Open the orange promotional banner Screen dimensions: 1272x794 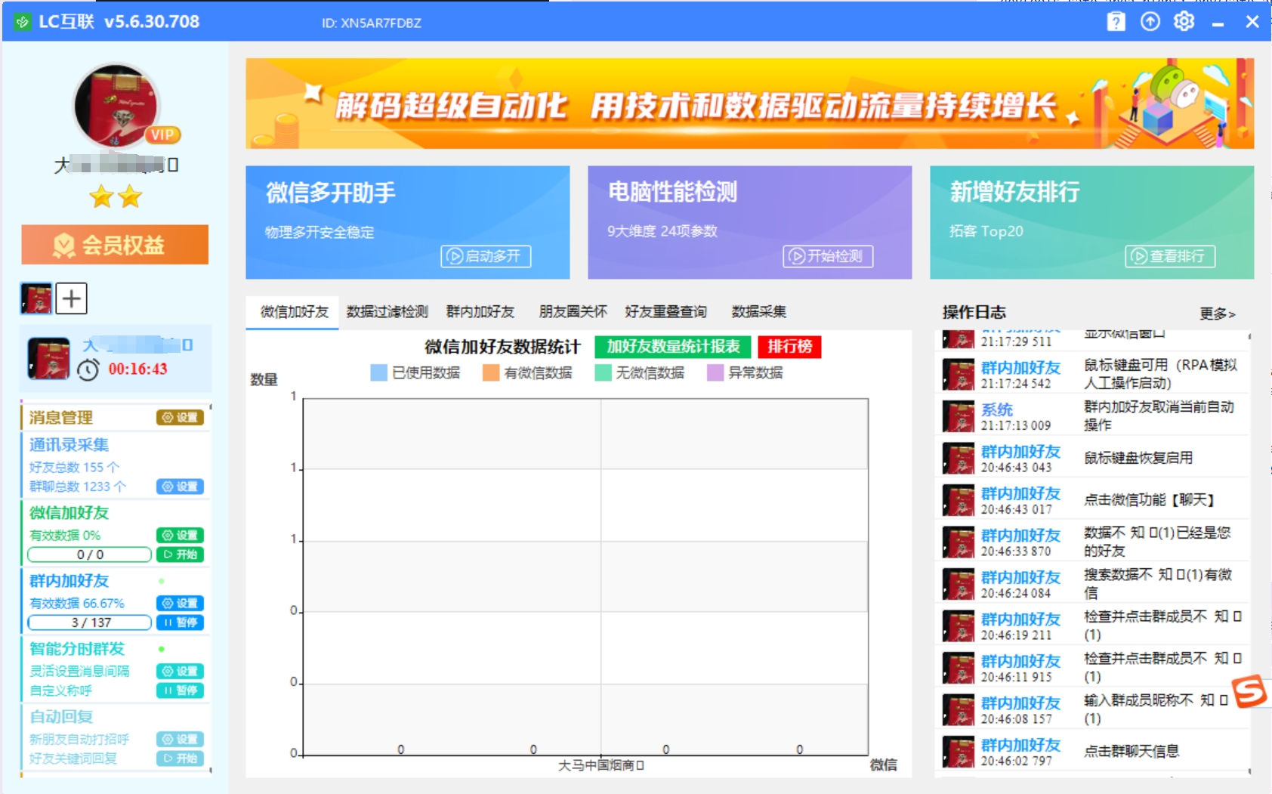pos(749,103)
